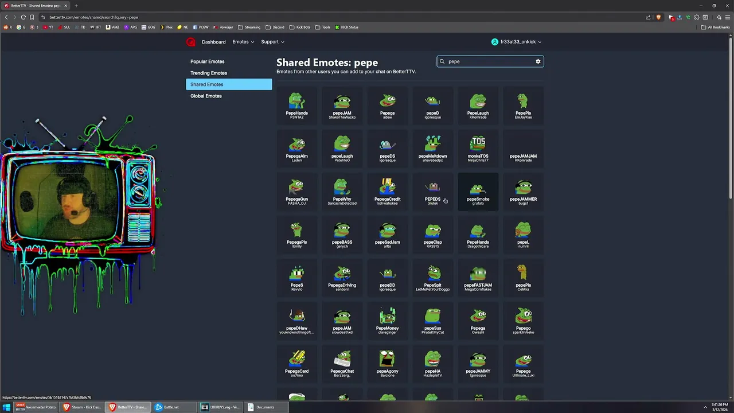Select Trending Emotes in sidebar
The image size is (734, 413).
229,73
